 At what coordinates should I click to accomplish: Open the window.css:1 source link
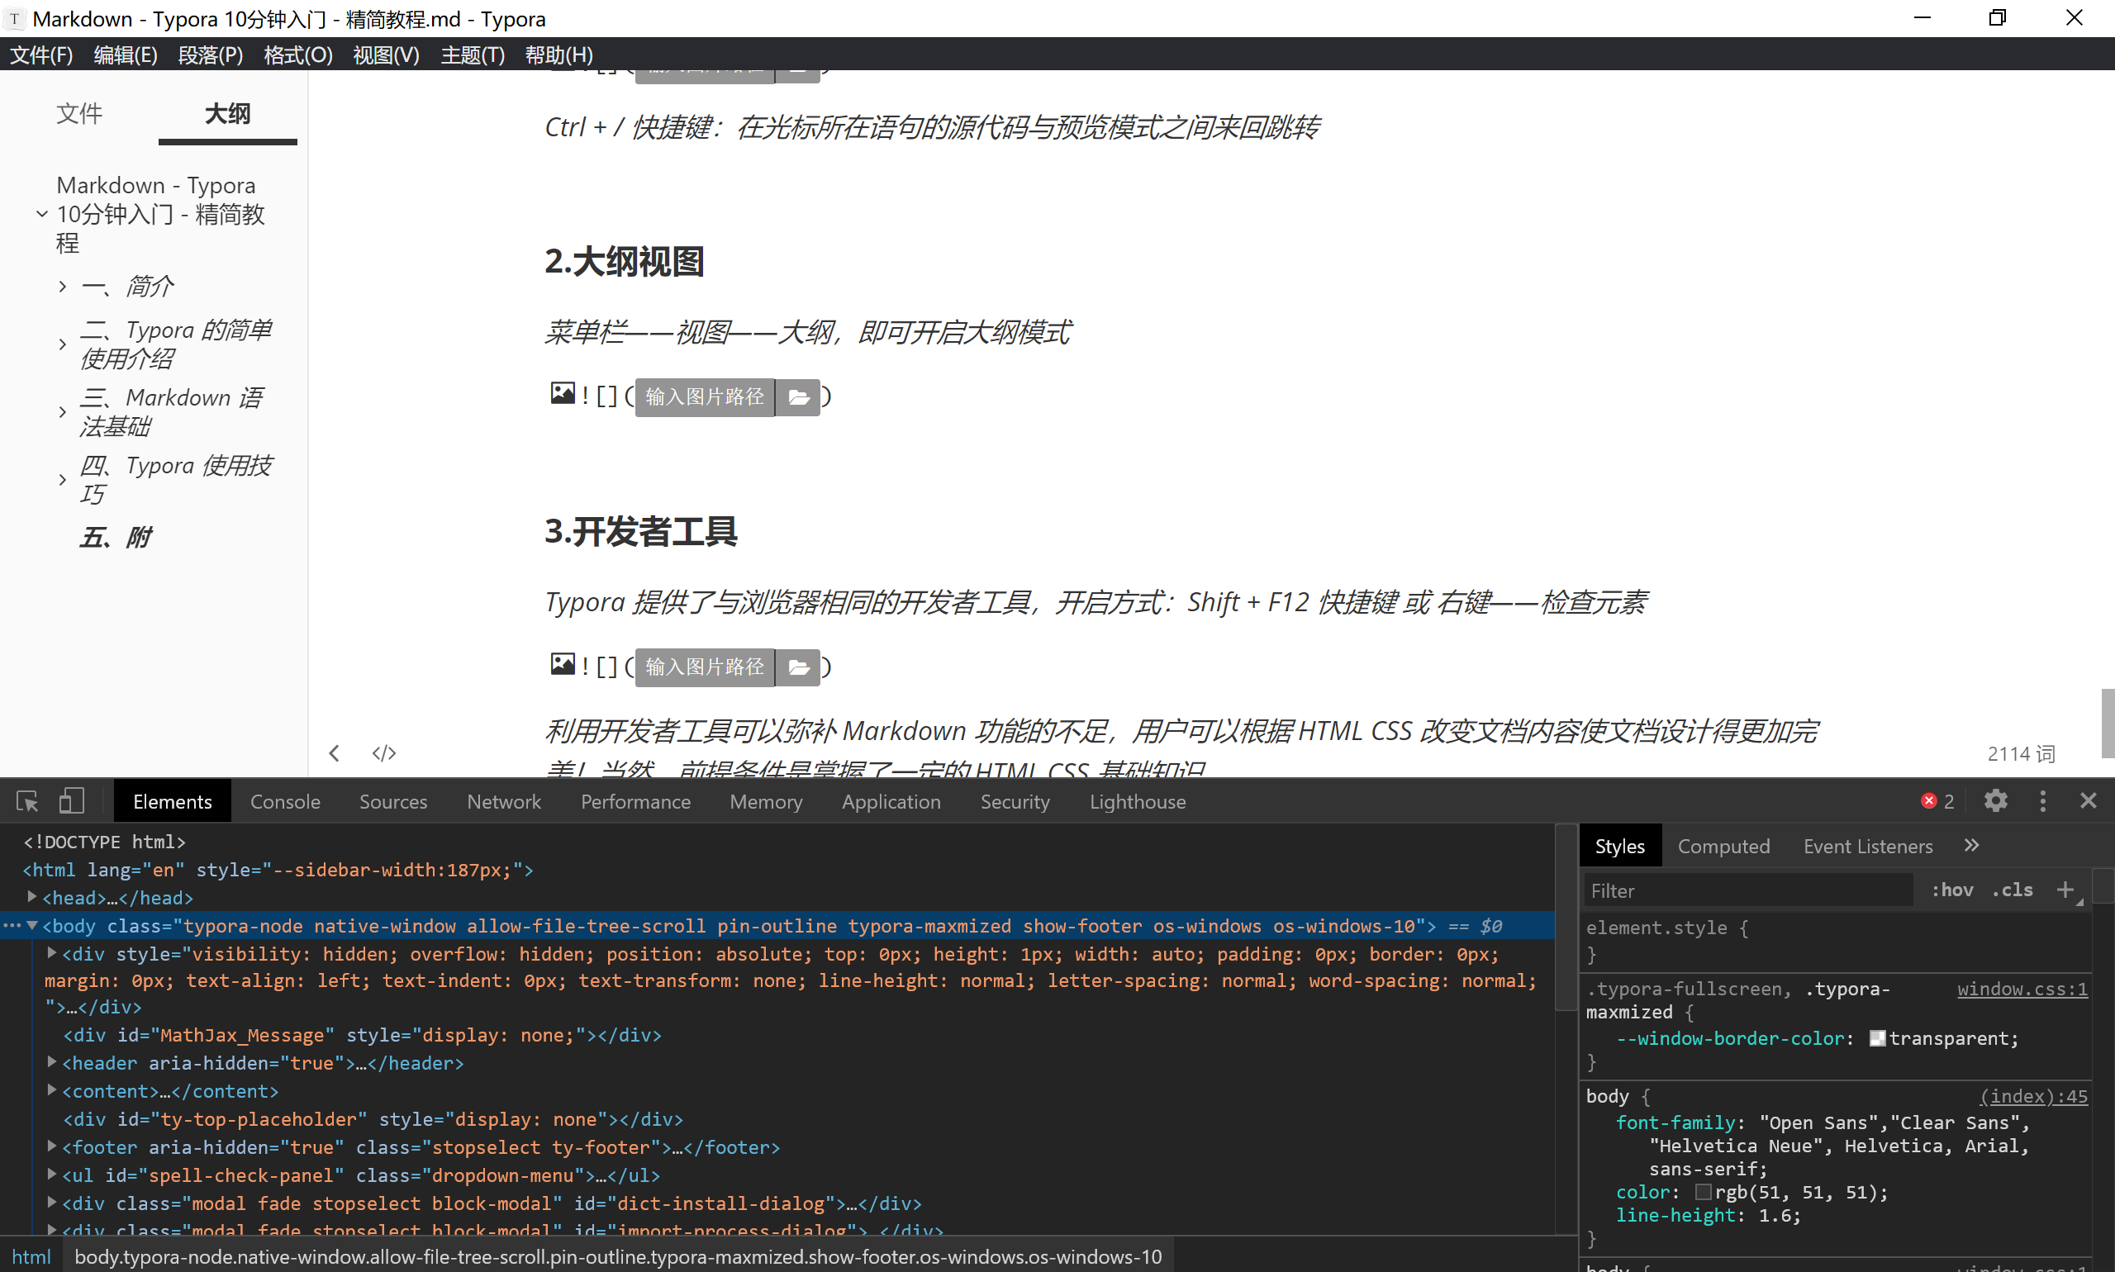[2022, 989]
